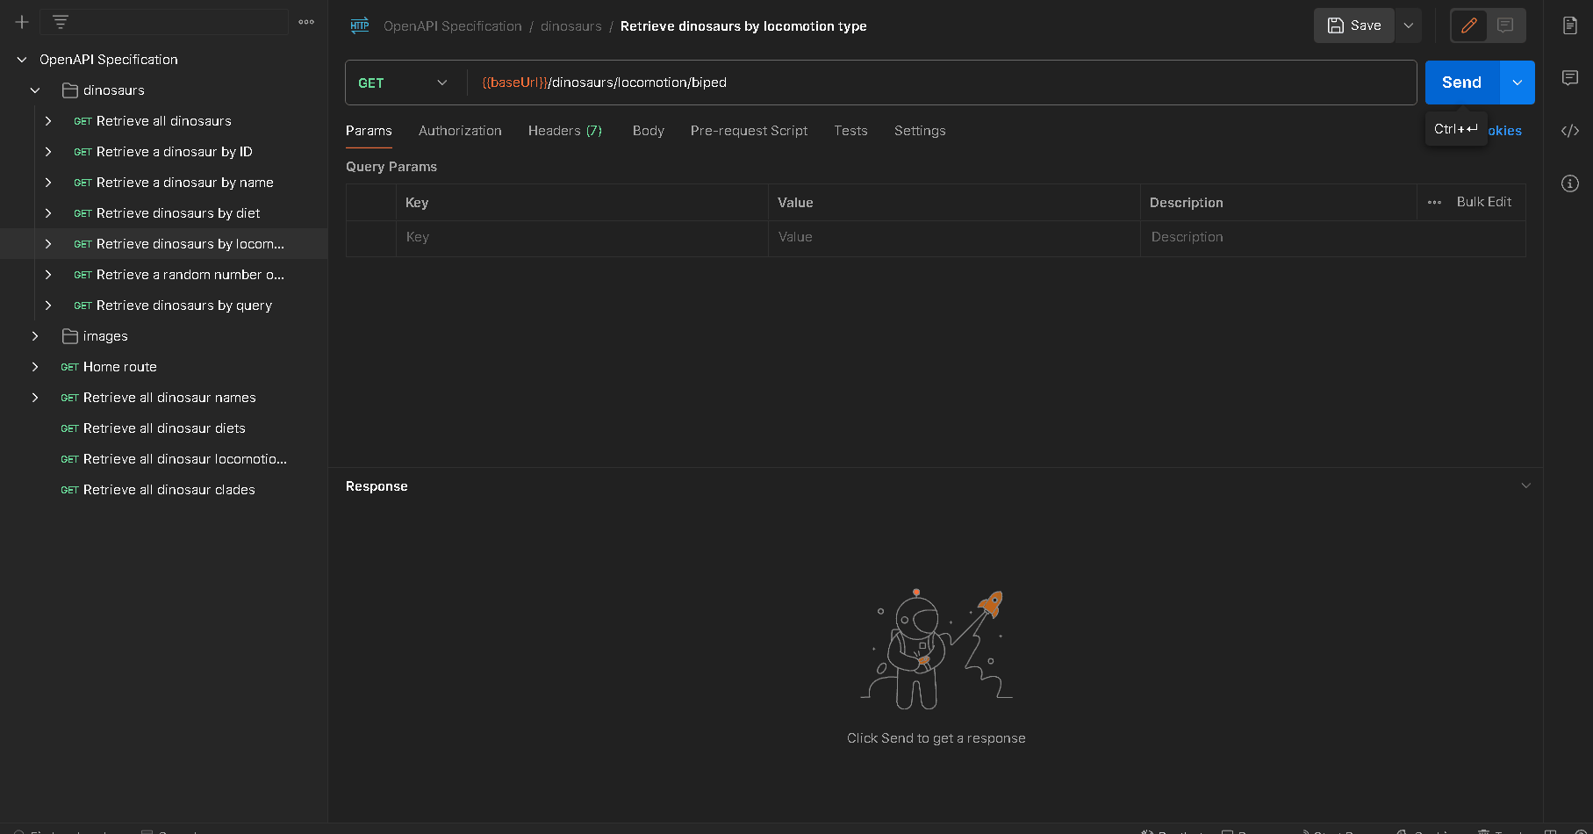The height and width of the screenshot is (834, 1593).
Task: Open the three-dots sidebar options menu
Action: (306, 22)
